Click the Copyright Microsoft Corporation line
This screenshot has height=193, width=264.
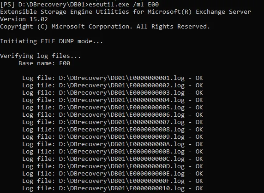[105, 27]
